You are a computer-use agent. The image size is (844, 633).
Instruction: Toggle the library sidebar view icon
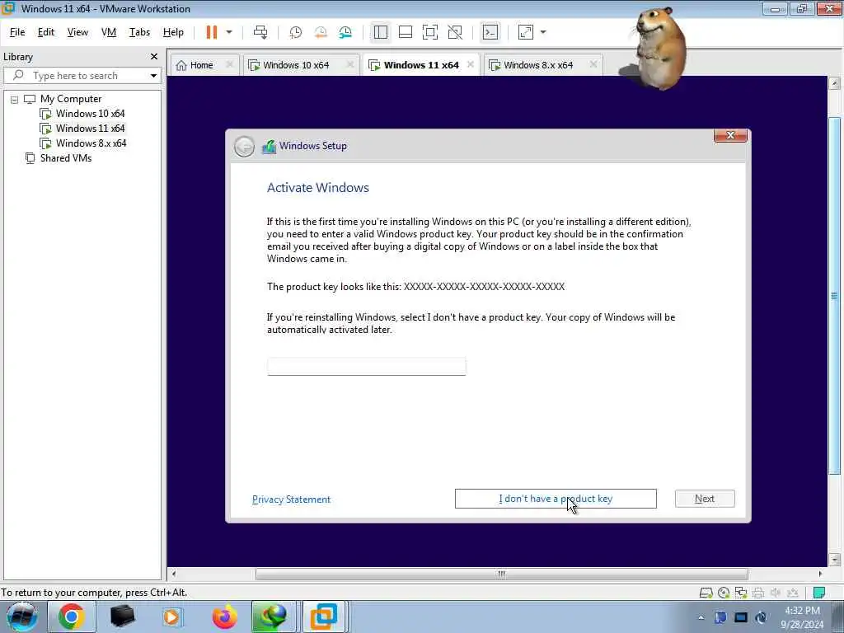click(381, 32)
